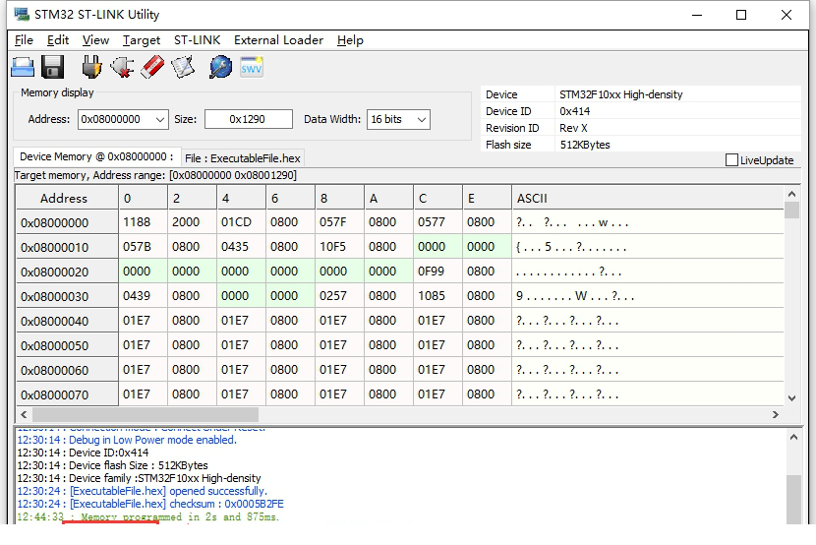Select the 0x08000040 address row header
The height and width of the screenshot is (545, 816).
coord(67,321)
